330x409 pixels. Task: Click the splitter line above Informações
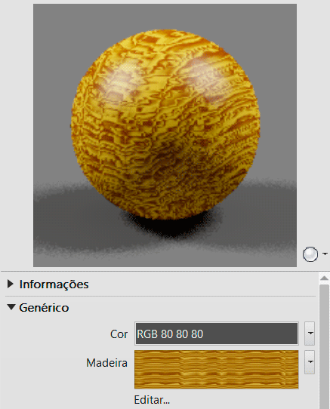pos(165,272)
